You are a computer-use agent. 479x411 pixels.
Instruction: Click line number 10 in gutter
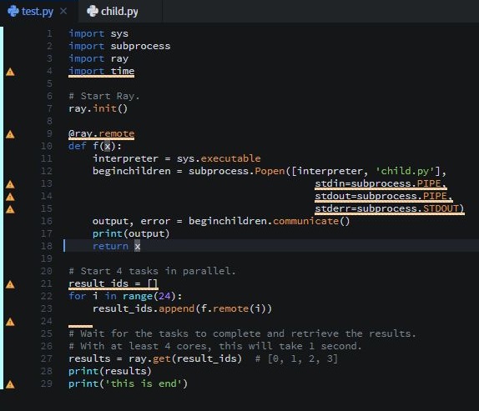47,146
